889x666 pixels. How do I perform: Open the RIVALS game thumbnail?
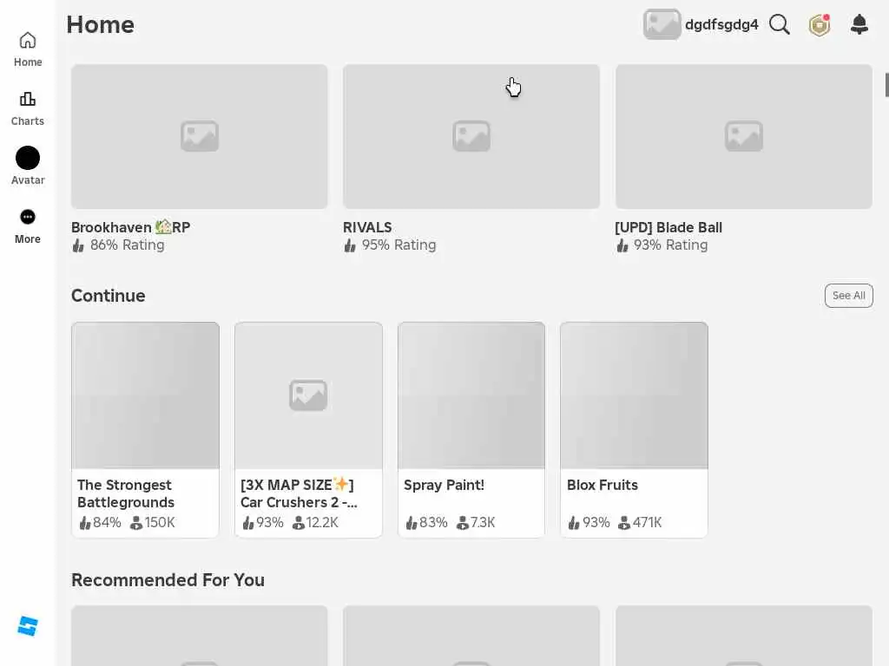471,136
